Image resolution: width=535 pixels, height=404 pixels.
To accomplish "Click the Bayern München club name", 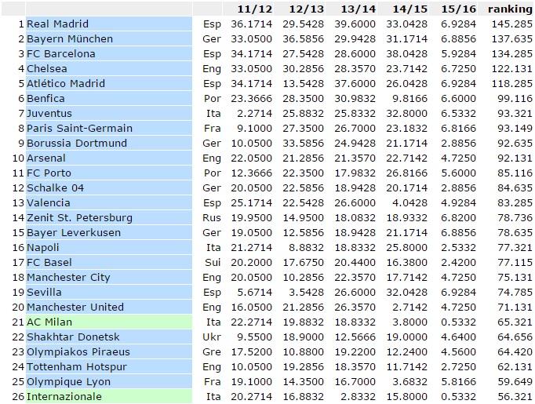I will 69,39.
